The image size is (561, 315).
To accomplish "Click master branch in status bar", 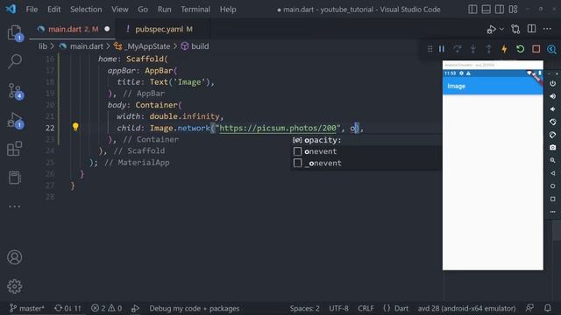I will pos(27,308).
